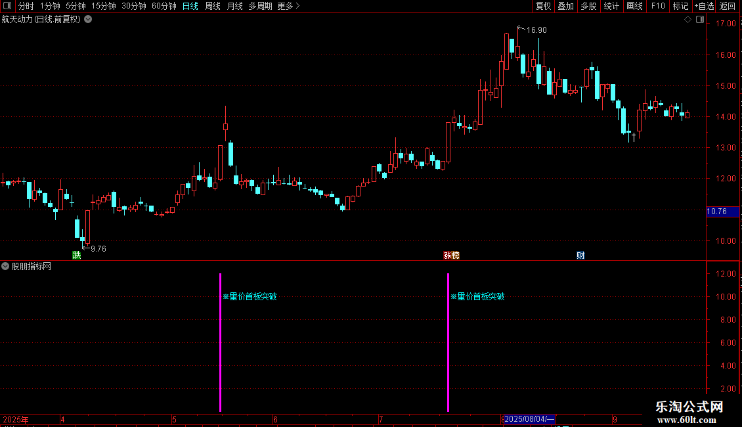The height and width of the screenshot is (427, 742).
Task: Select the 15分钟 period
Action: (x=103, y=6)
